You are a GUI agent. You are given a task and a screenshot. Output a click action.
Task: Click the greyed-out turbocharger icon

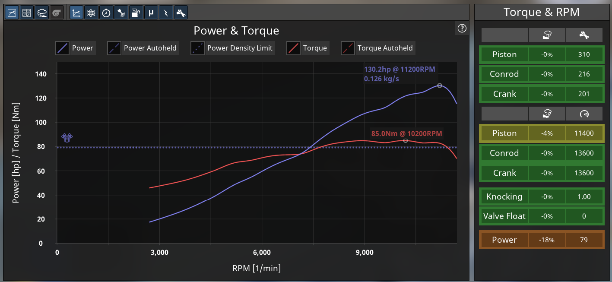[x=56, y=13]
